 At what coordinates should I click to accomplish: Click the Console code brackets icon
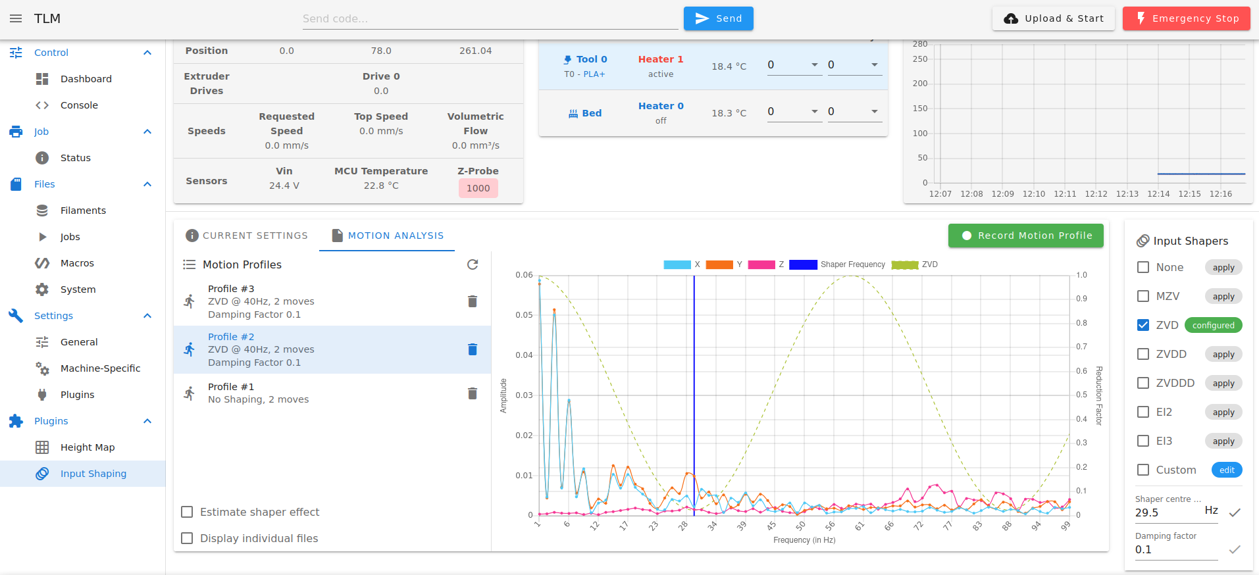(x=42, y=105)
